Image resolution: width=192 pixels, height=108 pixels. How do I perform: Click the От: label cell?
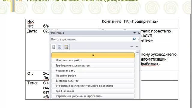(x=30, y=73)
